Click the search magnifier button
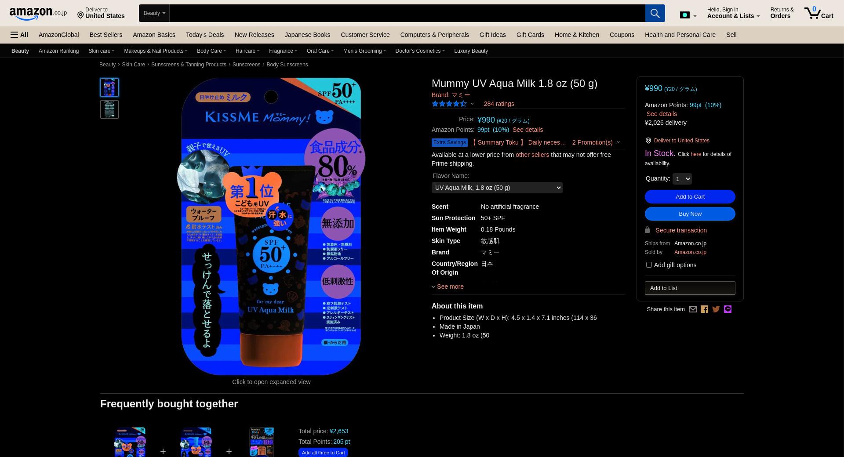Viewport: 844px width, 457px height. pos(655,13)
